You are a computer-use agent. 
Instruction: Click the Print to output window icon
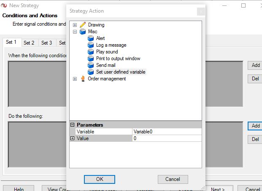[91, 58]
